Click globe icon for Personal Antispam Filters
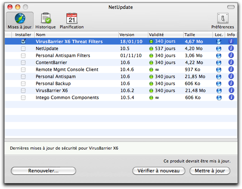 coord(219,56)
